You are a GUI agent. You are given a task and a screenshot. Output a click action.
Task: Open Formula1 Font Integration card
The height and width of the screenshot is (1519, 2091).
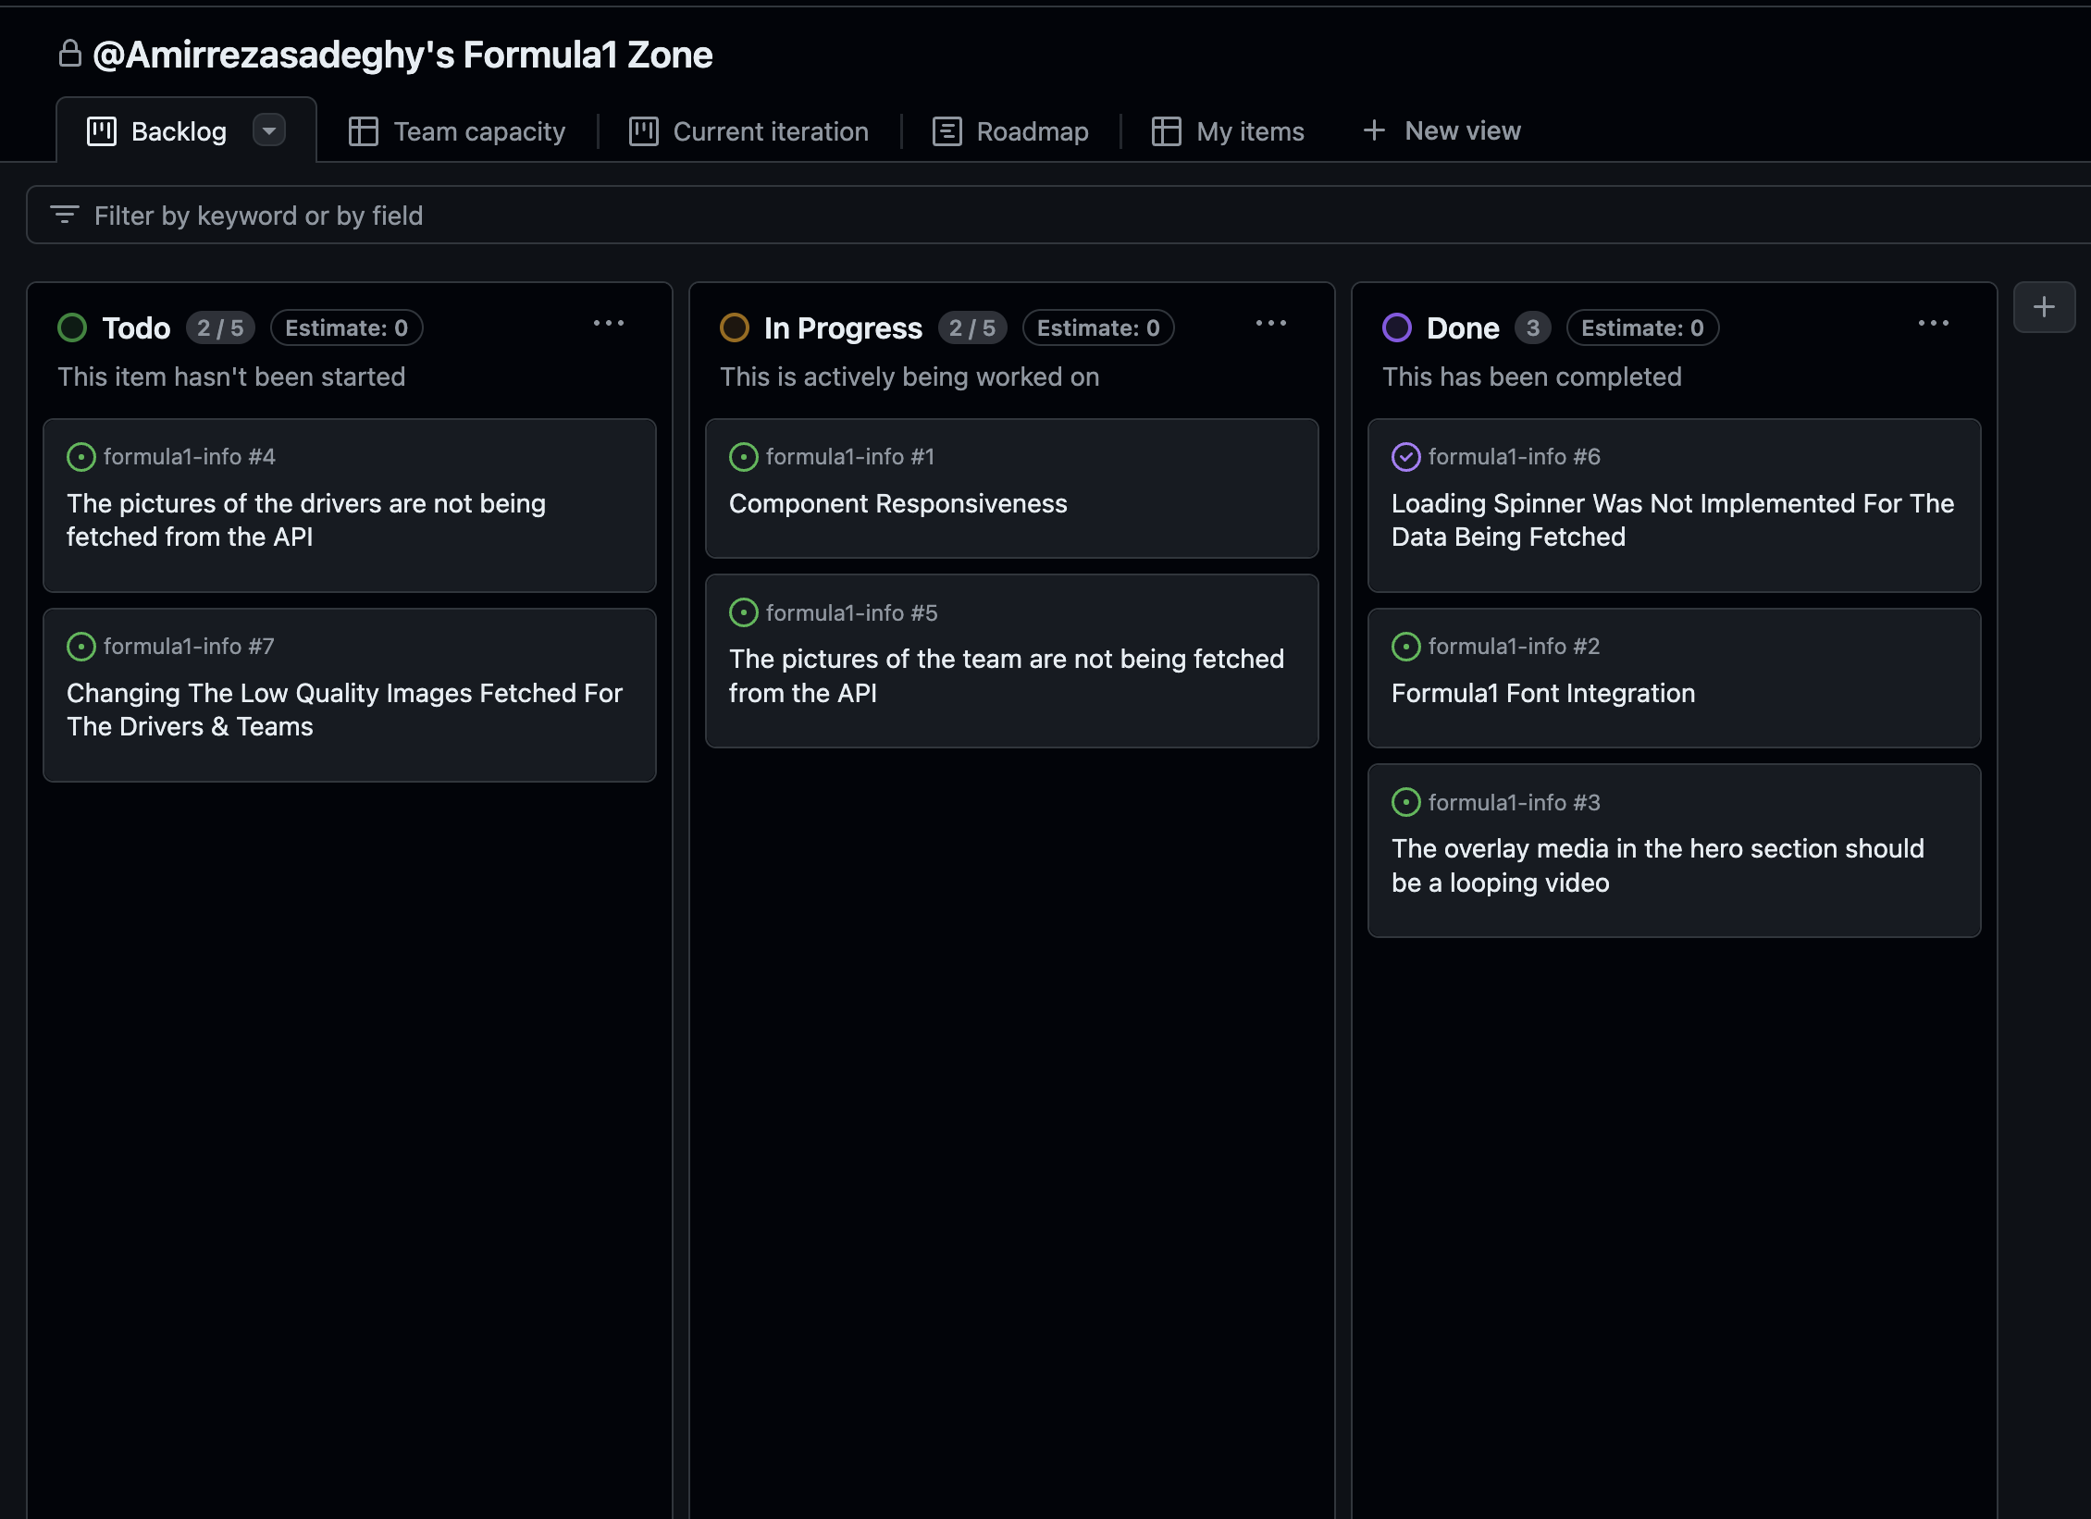coord(1542,693)
